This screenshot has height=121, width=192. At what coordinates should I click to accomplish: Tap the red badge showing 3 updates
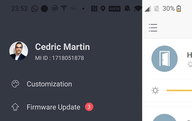[x=89, y=107]
